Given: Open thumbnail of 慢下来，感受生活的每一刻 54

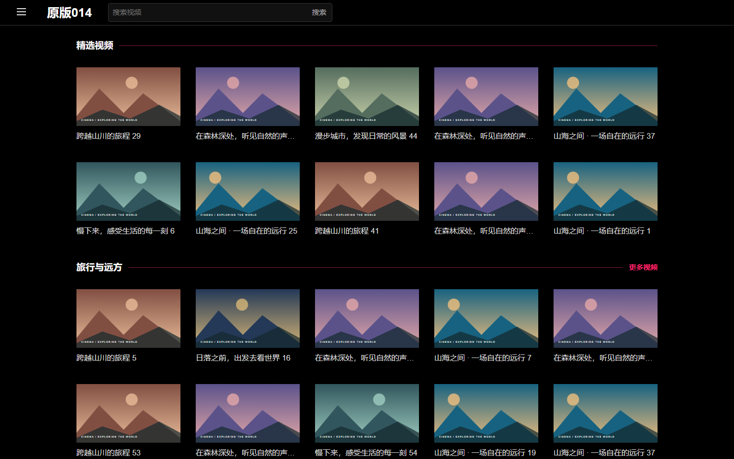Looking at the screenshot, I should [367, 413].
